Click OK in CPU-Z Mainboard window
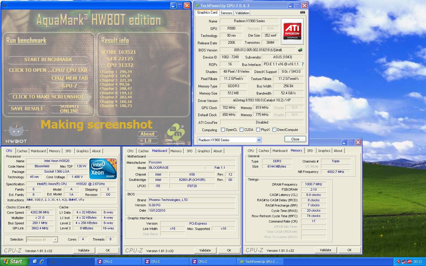Screen dimensions: 426x266 pyautogui.click(x=229, y=250)
